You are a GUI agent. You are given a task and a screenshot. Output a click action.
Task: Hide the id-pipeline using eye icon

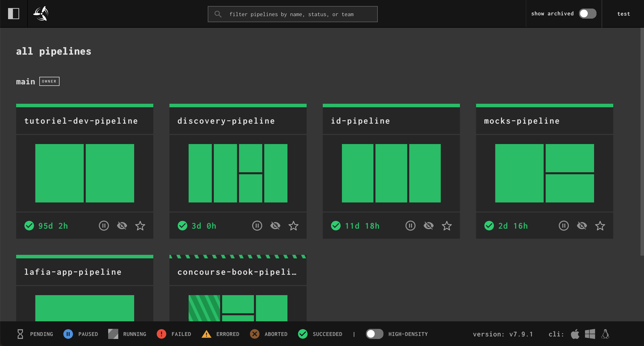point(428,226)
